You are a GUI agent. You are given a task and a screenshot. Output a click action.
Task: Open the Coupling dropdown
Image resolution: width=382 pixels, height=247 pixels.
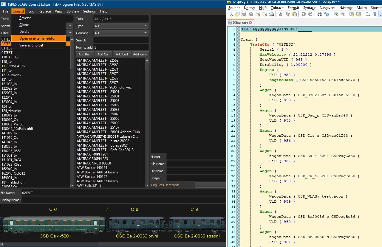pyautogui.click(x=121, y=33)
